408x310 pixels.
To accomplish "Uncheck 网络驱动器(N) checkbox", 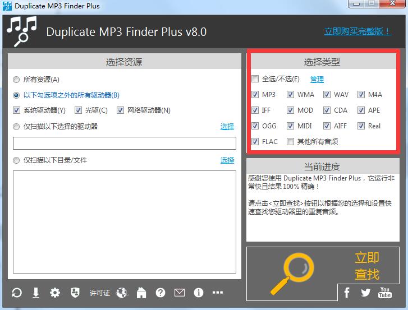I will click(120, 110).
